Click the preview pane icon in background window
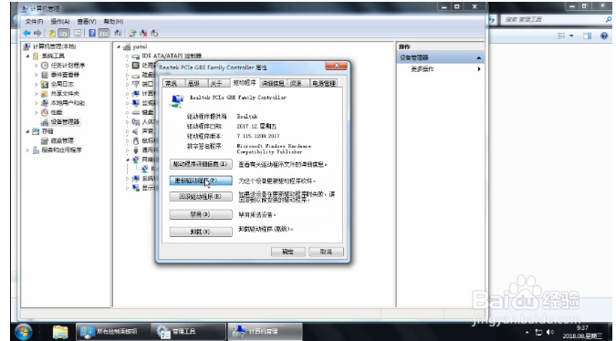Image resolution: width=616 pixels, height=341 pixels. coord(588,36)
